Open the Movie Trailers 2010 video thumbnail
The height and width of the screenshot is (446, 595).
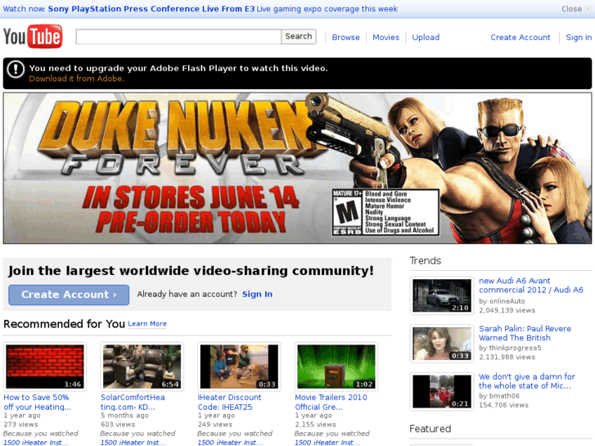(336, 367)
